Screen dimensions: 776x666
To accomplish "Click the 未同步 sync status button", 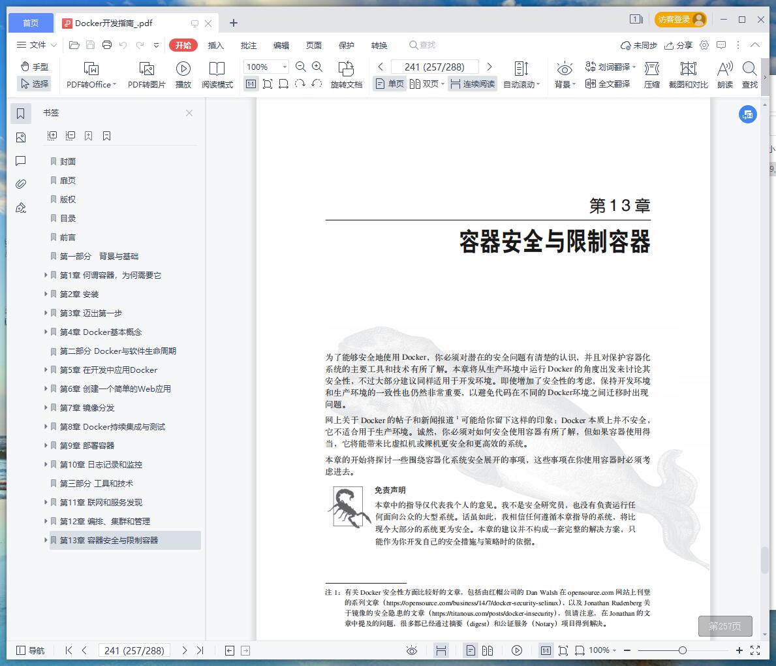I will pyautogui.click(x=639, y=45).
